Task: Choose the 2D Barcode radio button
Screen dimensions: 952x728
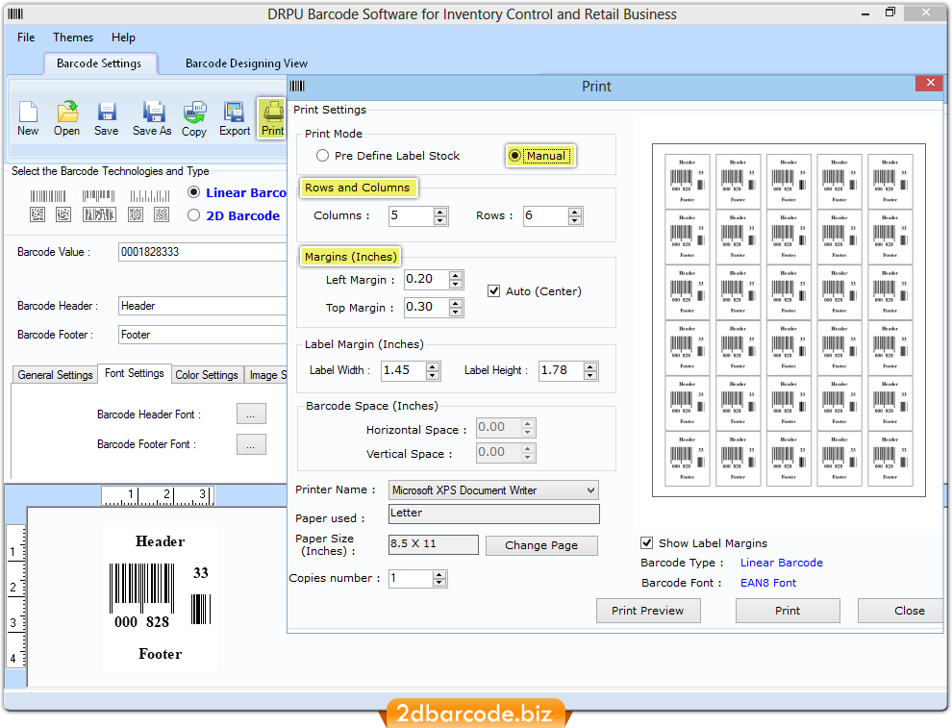Action: (x=193, y=215)
